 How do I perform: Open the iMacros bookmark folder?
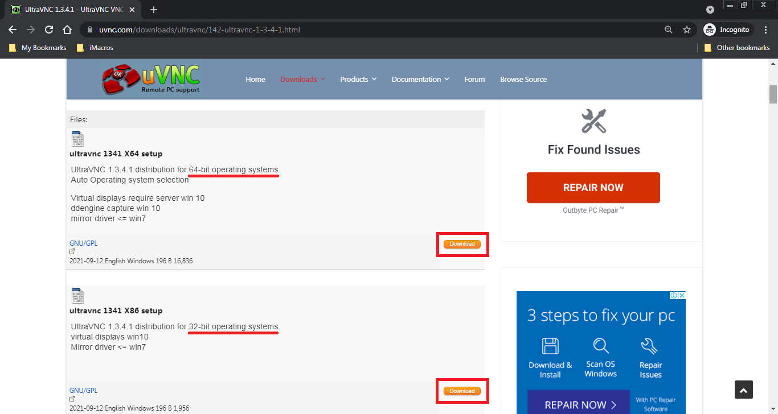tap(95, 48)
